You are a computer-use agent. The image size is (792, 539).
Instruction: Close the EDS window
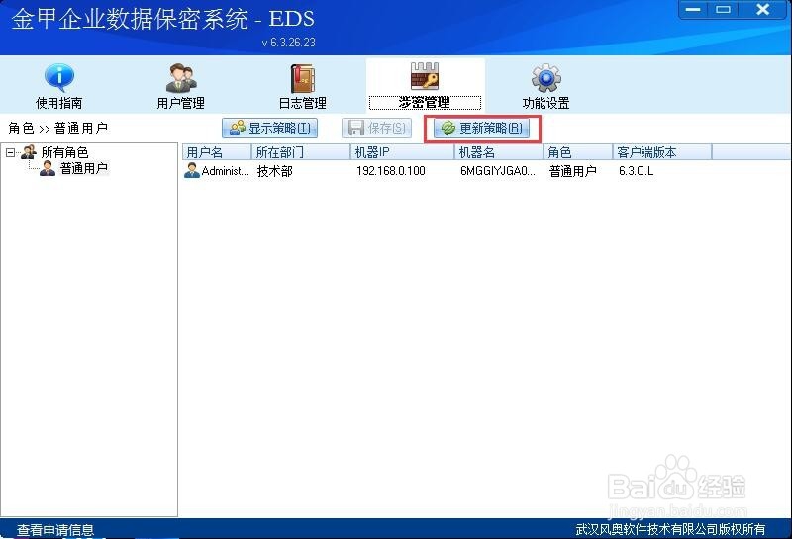762,9
